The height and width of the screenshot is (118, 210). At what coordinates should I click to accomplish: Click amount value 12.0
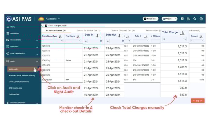(202, 60)
